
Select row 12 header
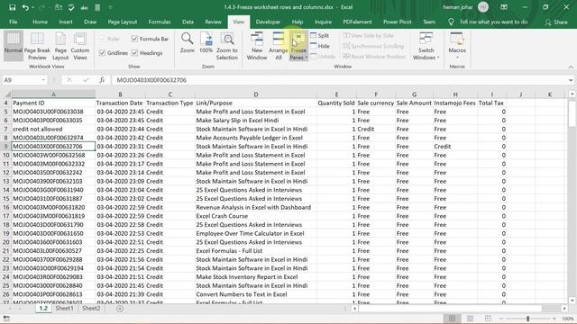[6, 172]
